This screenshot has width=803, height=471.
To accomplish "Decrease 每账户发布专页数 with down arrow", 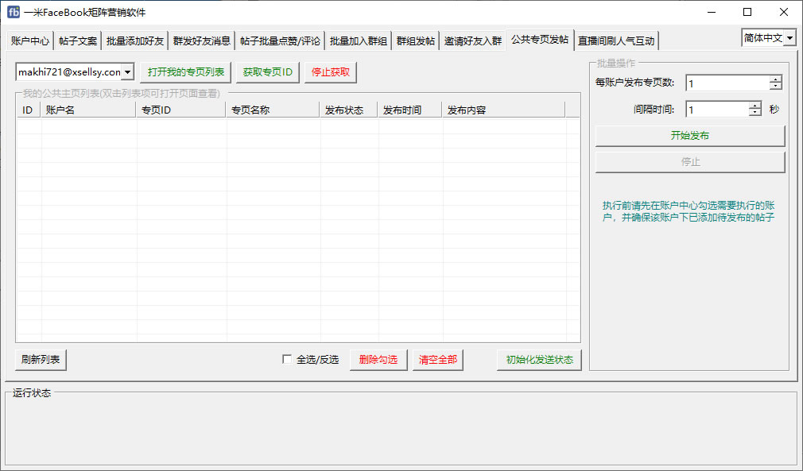I will [x=776, y=87].
